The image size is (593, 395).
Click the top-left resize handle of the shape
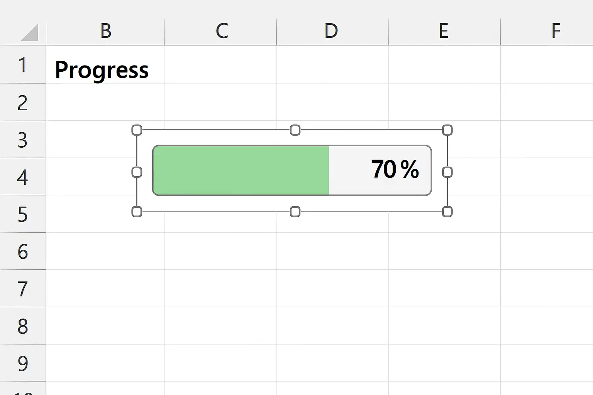click(x=137, y=130)
